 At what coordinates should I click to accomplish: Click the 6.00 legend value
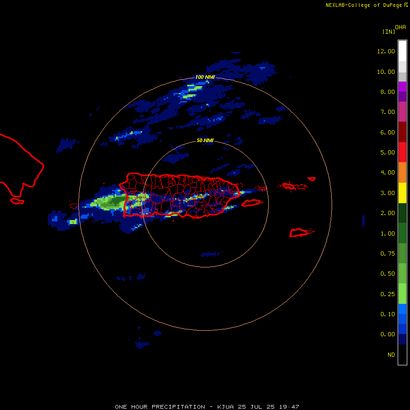[x=388, y=132]
